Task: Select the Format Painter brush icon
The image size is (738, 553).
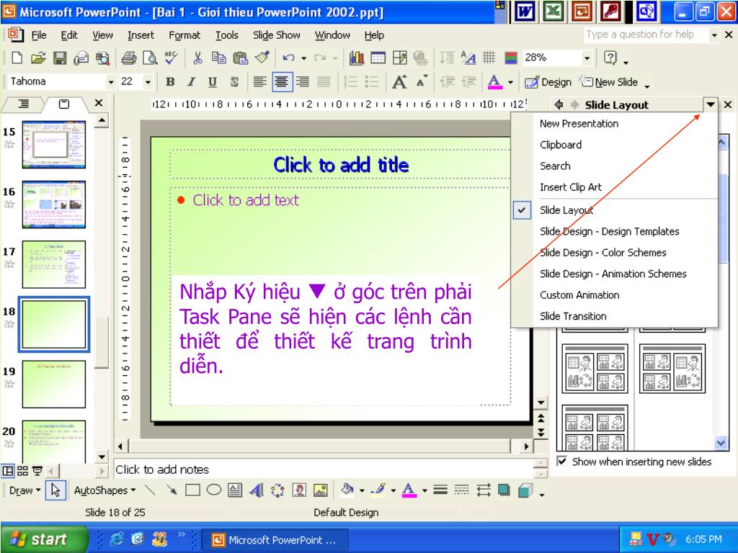Action: 262,58
